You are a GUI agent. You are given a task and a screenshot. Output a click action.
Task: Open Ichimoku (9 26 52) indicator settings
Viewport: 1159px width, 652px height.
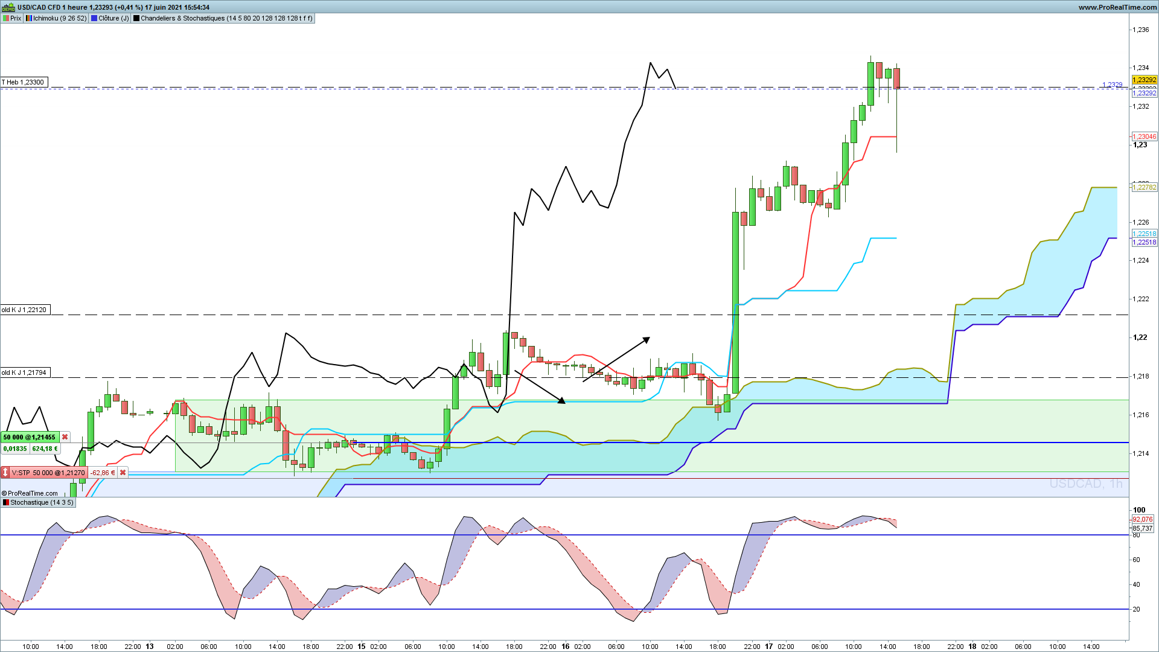point(60,18)
